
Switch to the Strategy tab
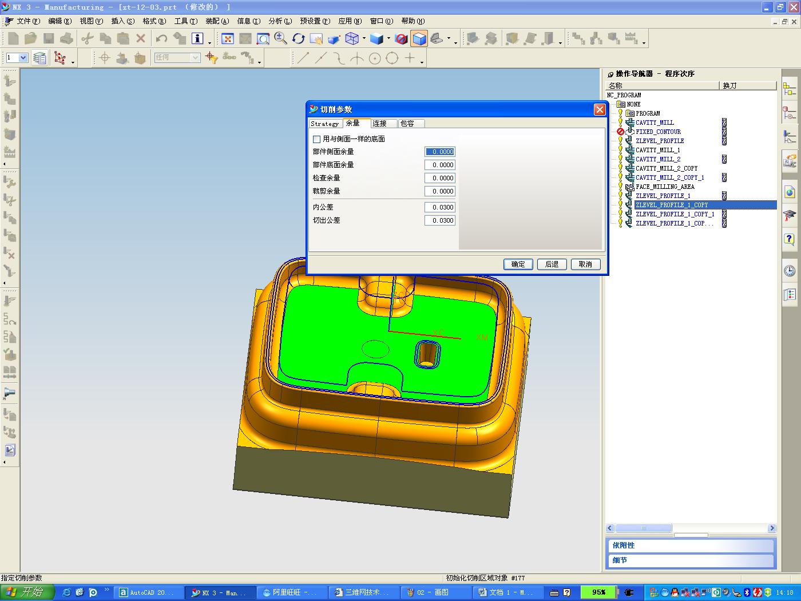(x=325, y=124)
